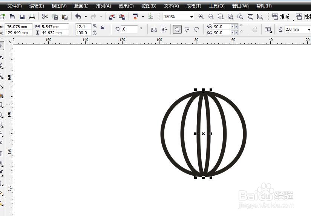Zoom to page height
Screen dimensions: 311x216
(x=260, y=17)
